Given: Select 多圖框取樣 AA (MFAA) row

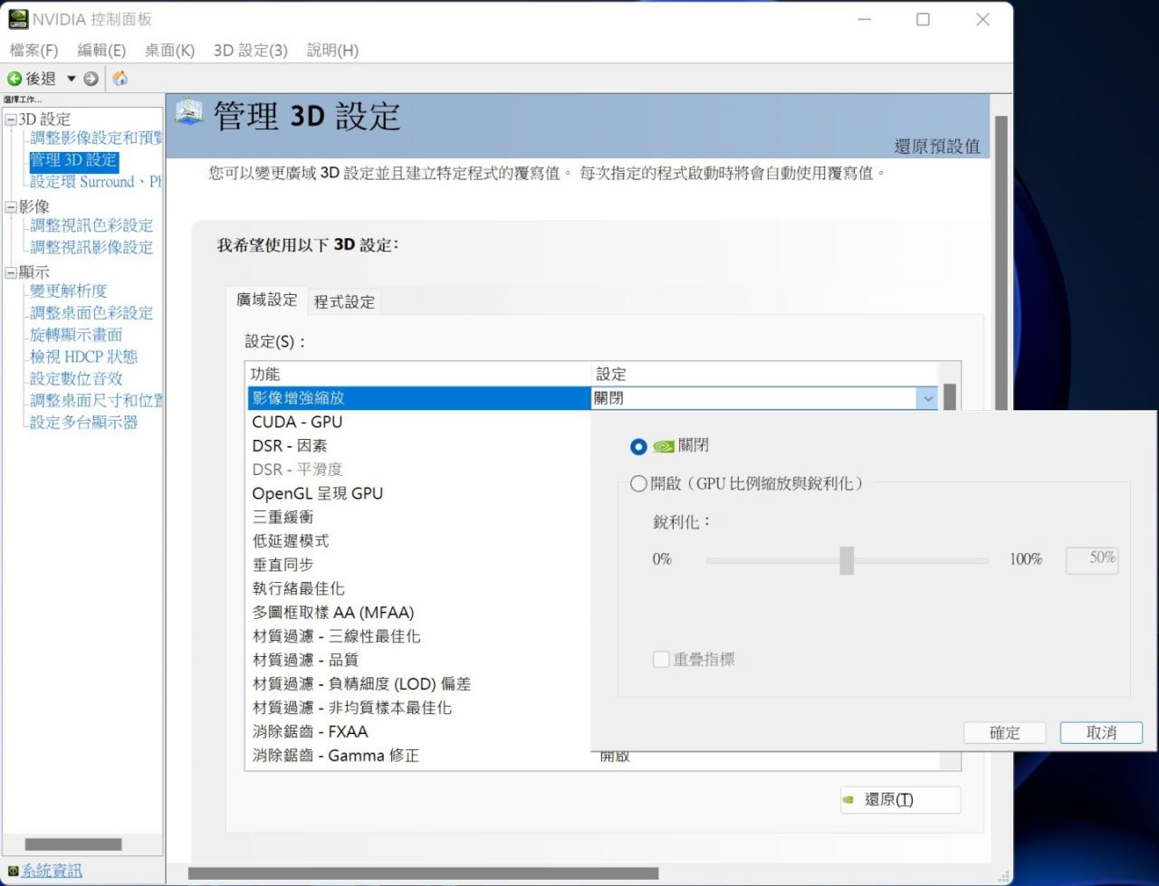Looking at the screenshot, I should click(418, 613).
